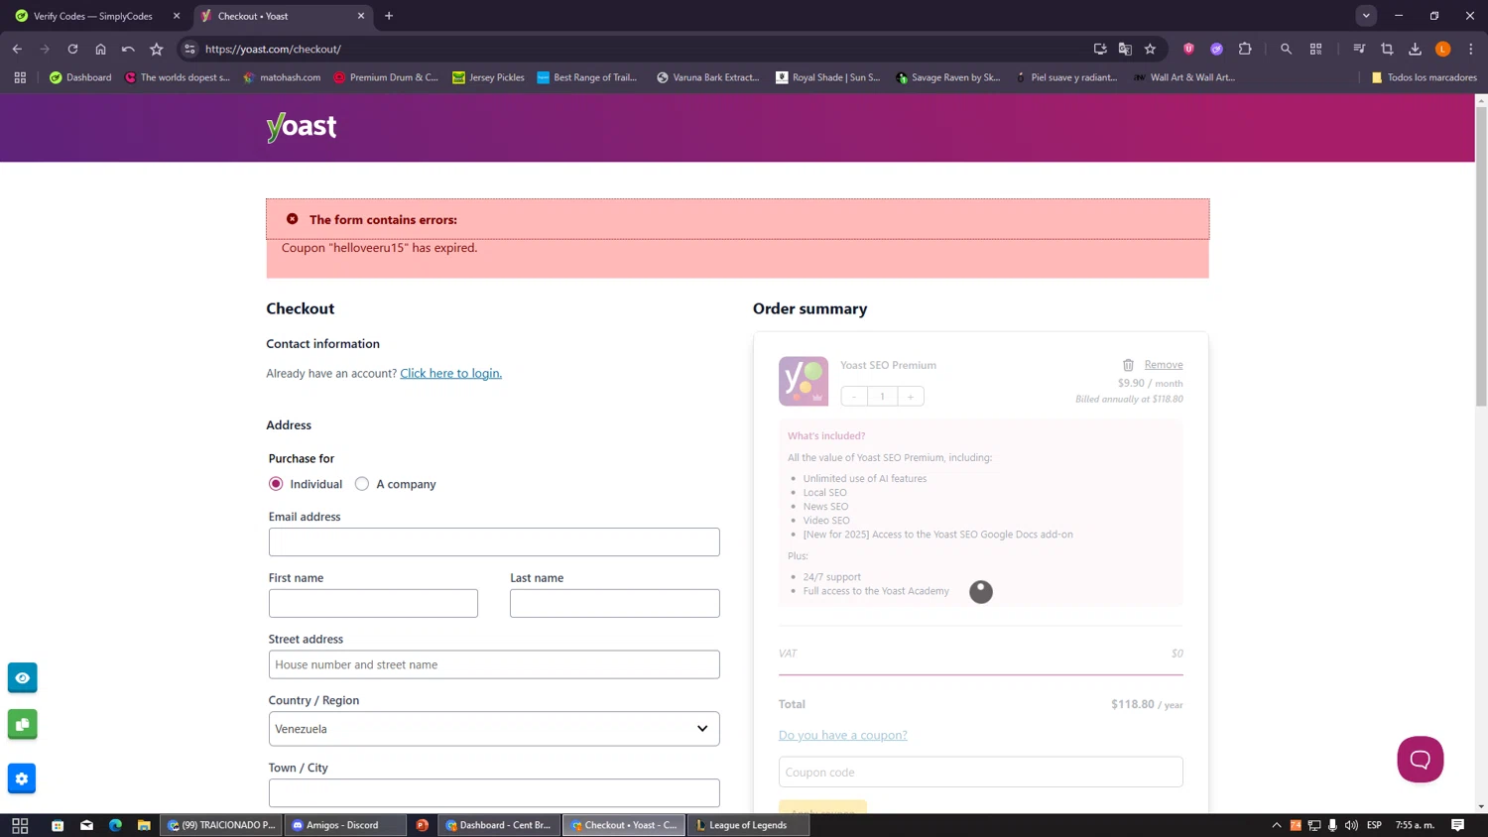1488x837 pixels.
Task: Open Dashboard bookmark
Action: 80,77
